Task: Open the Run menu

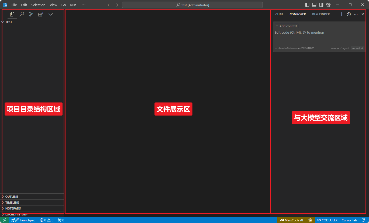Action: tap(73, 5)
